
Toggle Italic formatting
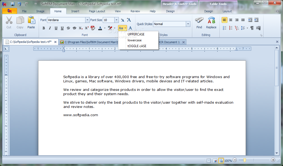tap(50, 28)
